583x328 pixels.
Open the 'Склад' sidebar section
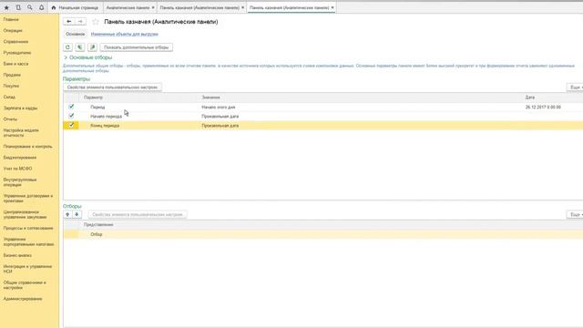point(9,97)
